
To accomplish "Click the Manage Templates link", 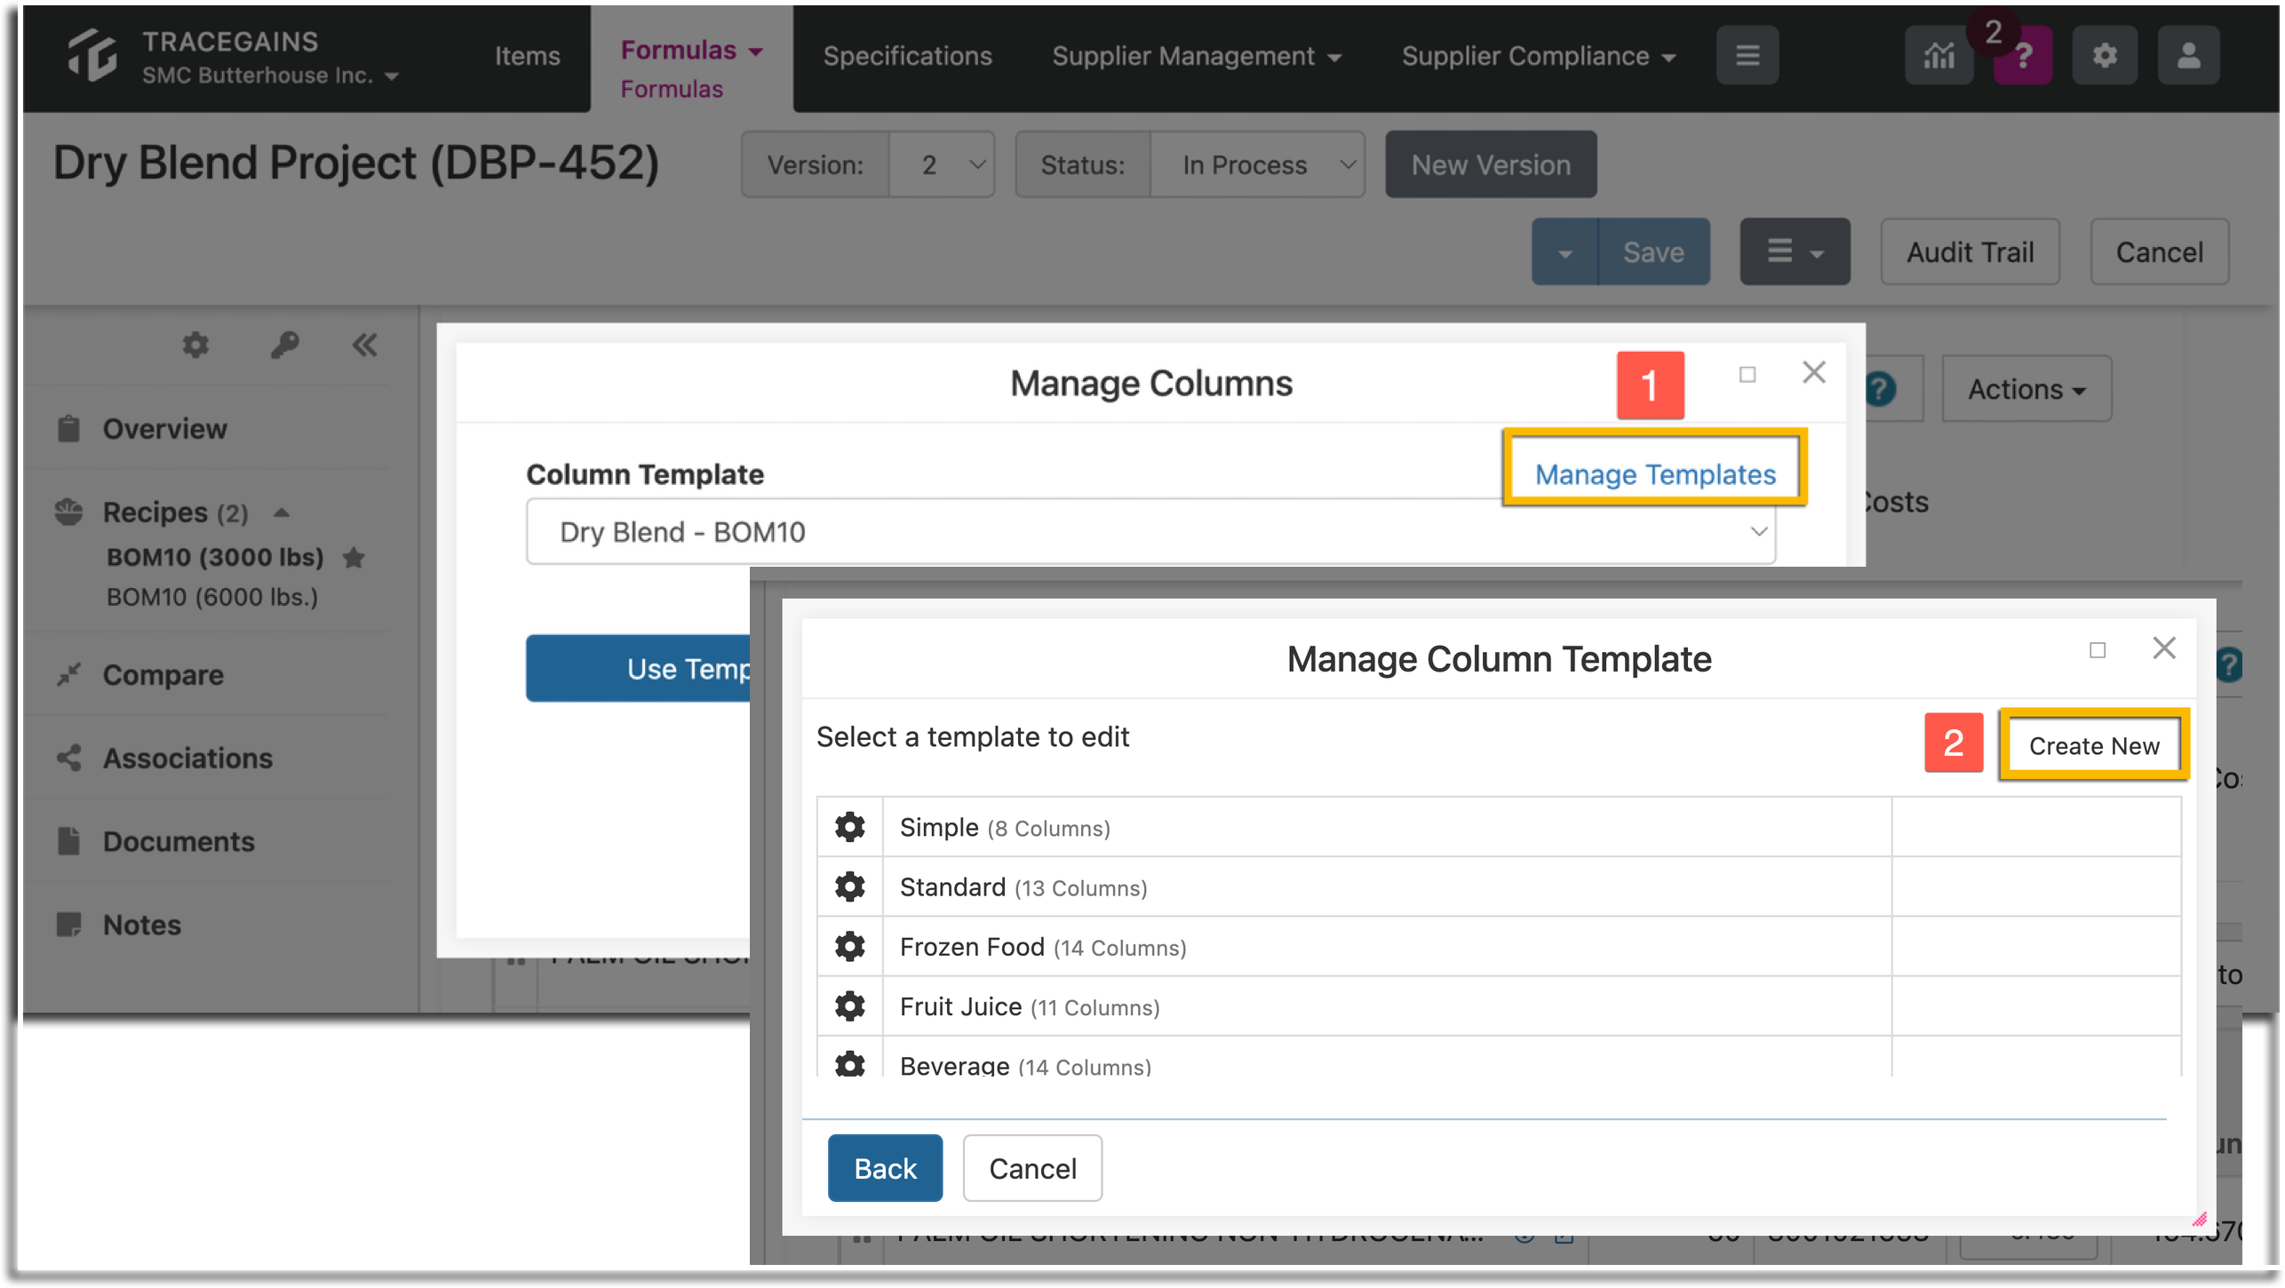I will tap(1655, 474).
